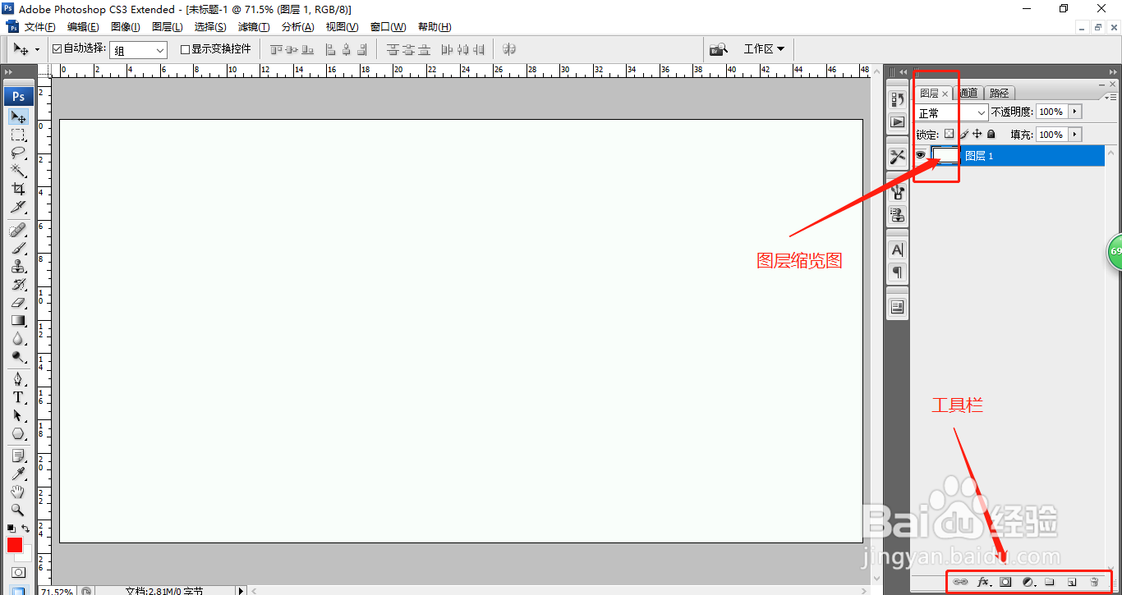The height and width of the screenshot is (595, 1122).
Task: Click the Go to Bridge icon
Action: coord(719,49)
